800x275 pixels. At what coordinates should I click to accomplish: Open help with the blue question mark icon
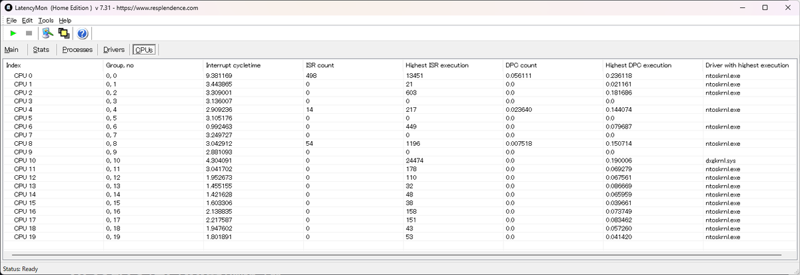(x=83, y=33)
